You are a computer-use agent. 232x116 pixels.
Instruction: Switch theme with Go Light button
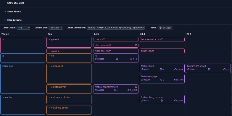click(165, 28)
